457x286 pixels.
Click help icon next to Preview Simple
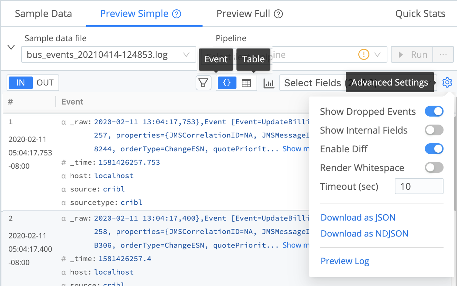click(x=177, y=14)
